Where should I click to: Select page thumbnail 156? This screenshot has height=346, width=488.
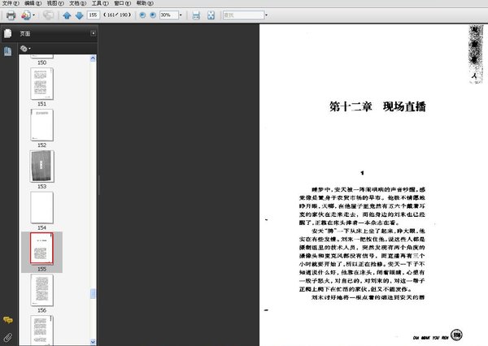click(x=42, y=290)
